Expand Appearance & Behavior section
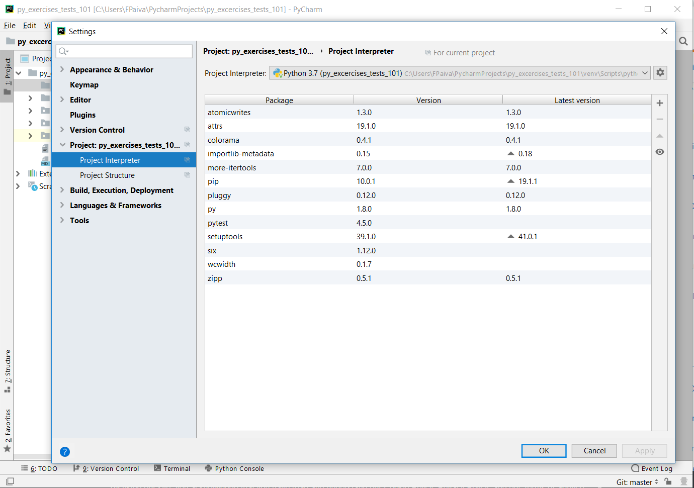The height and width of the screenshot is (488, 694). pos(62,69)
